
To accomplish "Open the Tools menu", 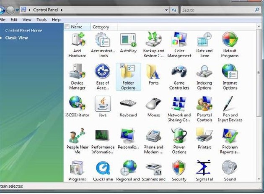I will coord(41,20).
